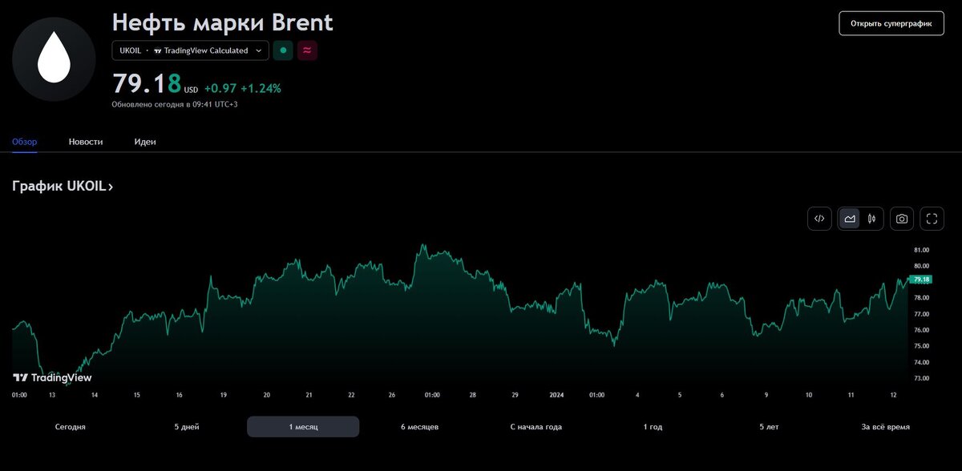This screenshot has width=962, height=471.
Task: Click the 79.18 price label on the axis
Action: [920, 280]
